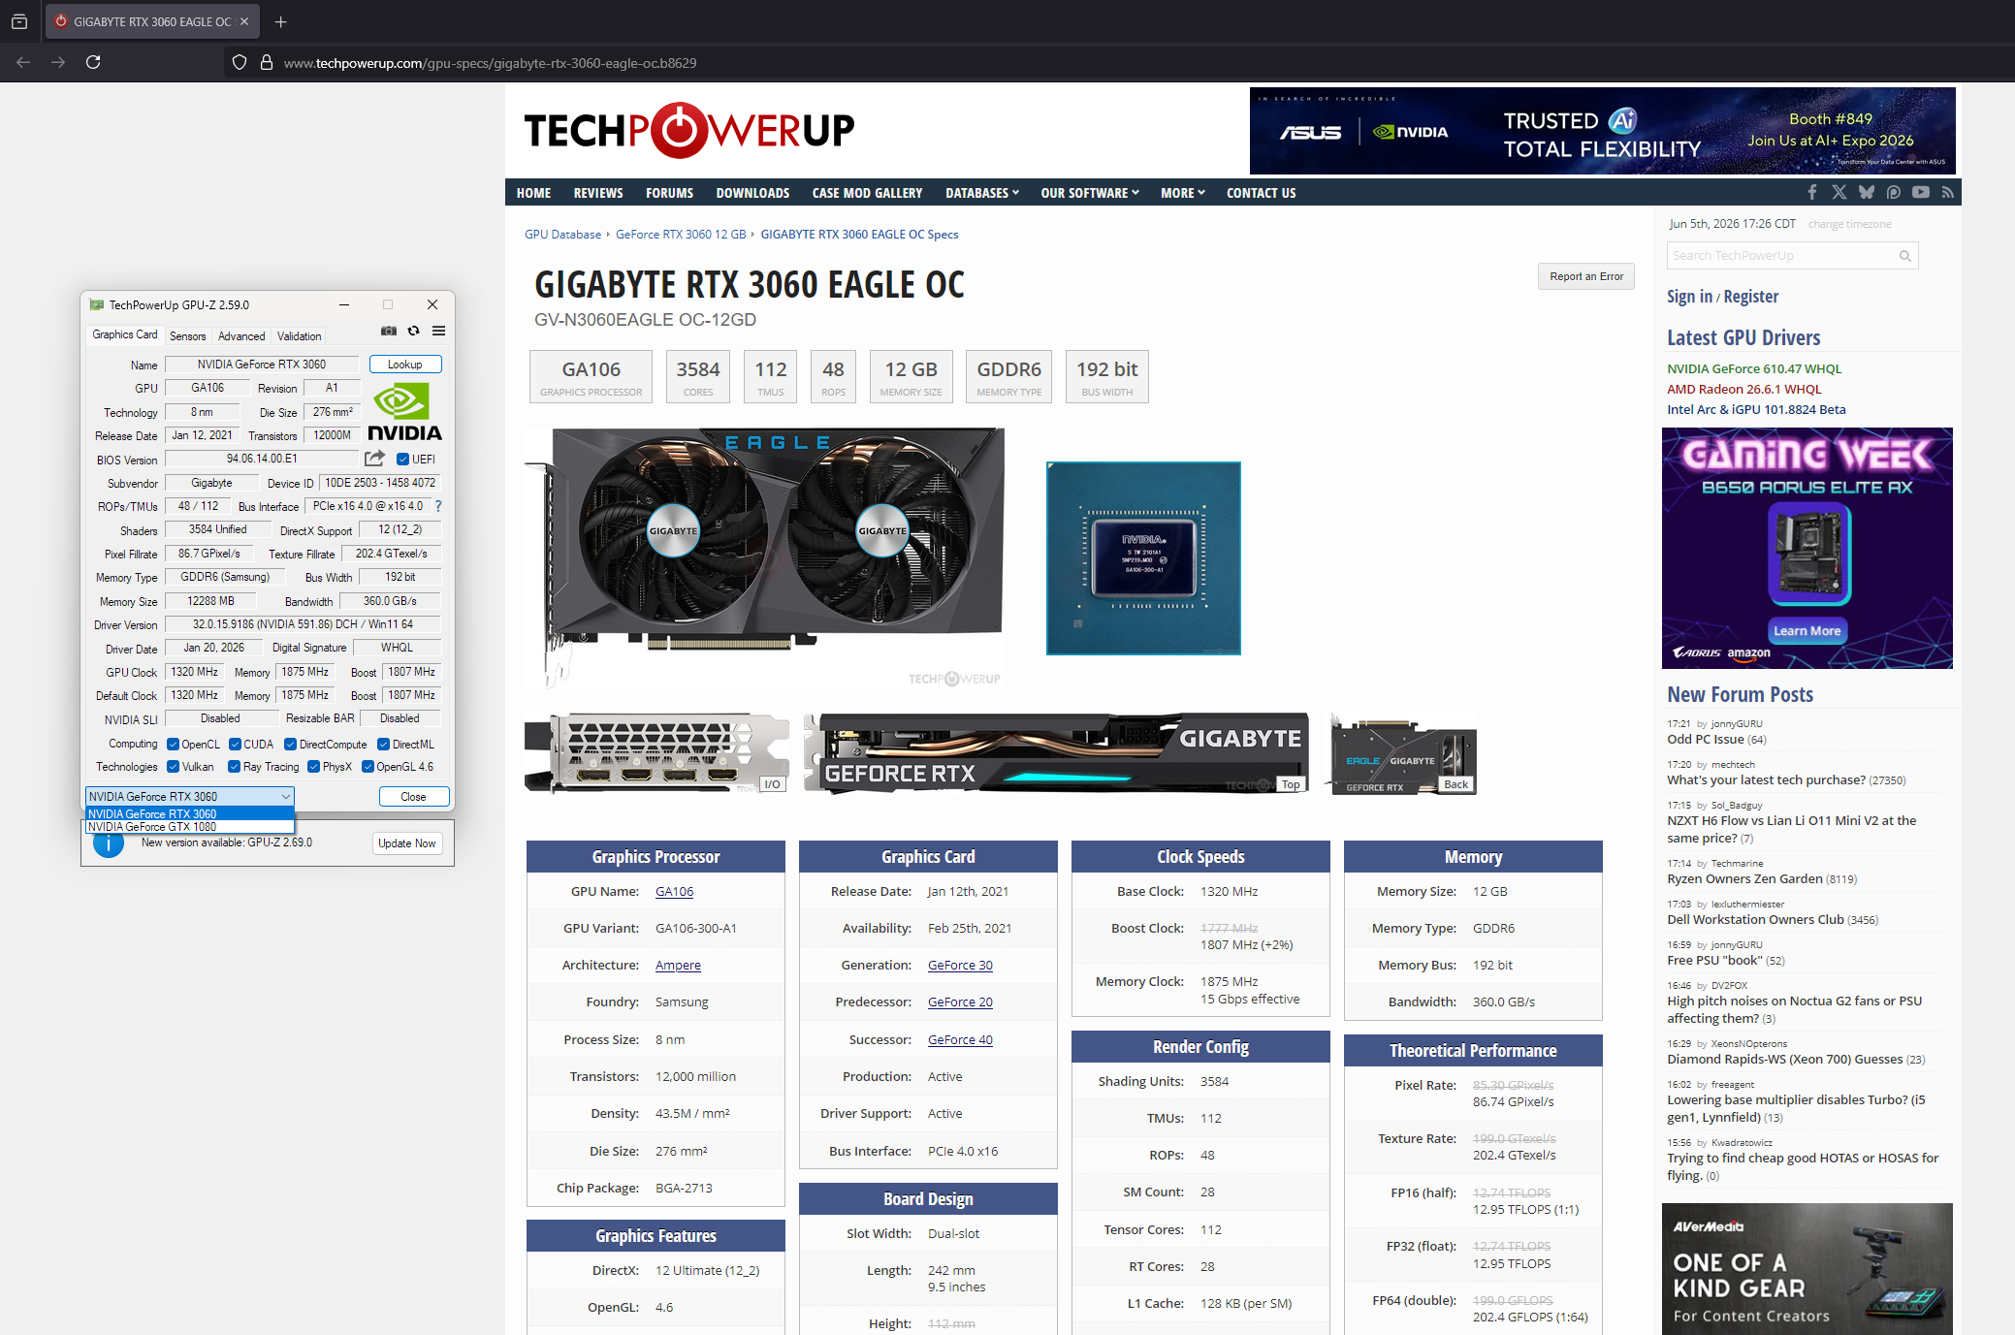Open TechPowerUp RSS feed icon
2015x1335 pixels.
(x=1947, y=192)
